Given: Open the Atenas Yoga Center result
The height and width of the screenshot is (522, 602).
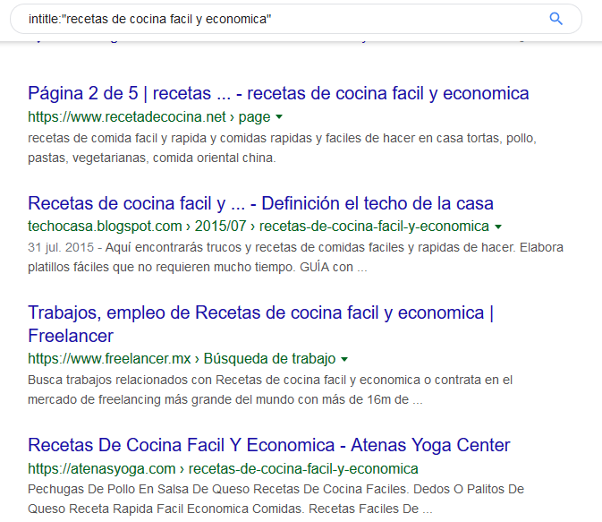Looking at the screenshot, I should [x=269, y=445].
